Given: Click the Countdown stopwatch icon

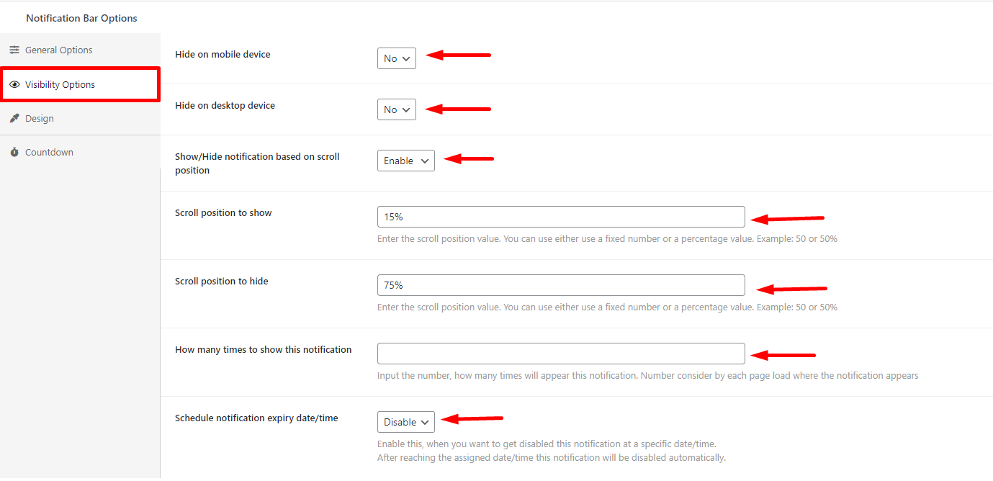Looking at the screenshot, I should 14,152.
